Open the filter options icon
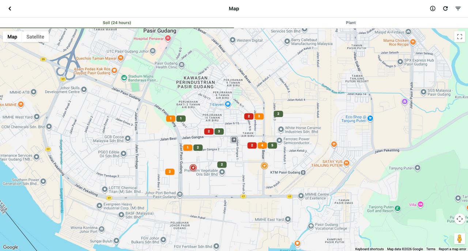Screen dimensions: 468x251 (x=458, y=8)
